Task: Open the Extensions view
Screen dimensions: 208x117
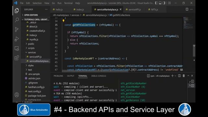Action: pos(17,58)
